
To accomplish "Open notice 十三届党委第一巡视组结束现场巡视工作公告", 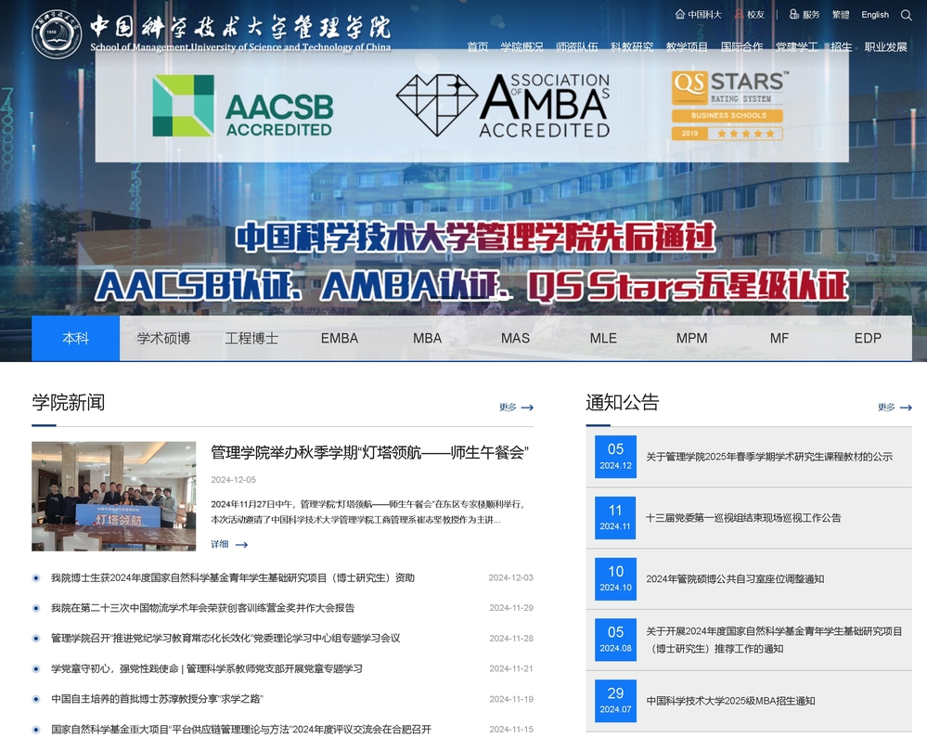I will point(743,517).
